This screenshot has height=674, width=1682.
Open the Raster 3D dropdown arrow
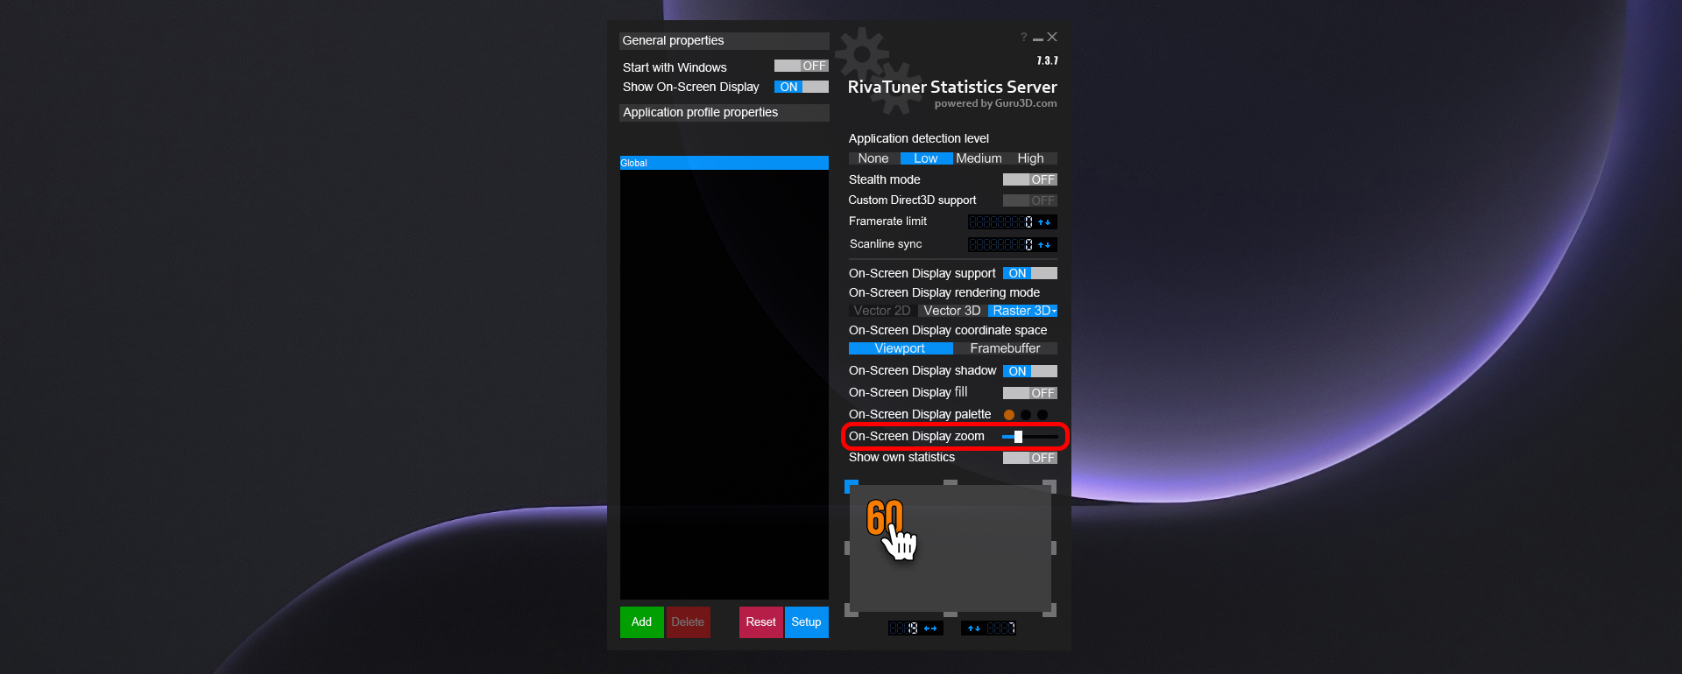(x=1055, y=312)
